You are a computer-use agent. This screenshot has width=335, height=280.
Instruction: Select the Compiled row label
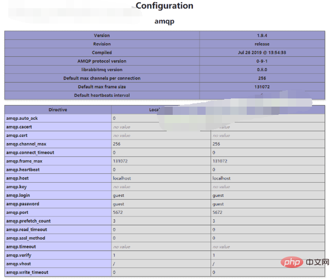[101, 52]
